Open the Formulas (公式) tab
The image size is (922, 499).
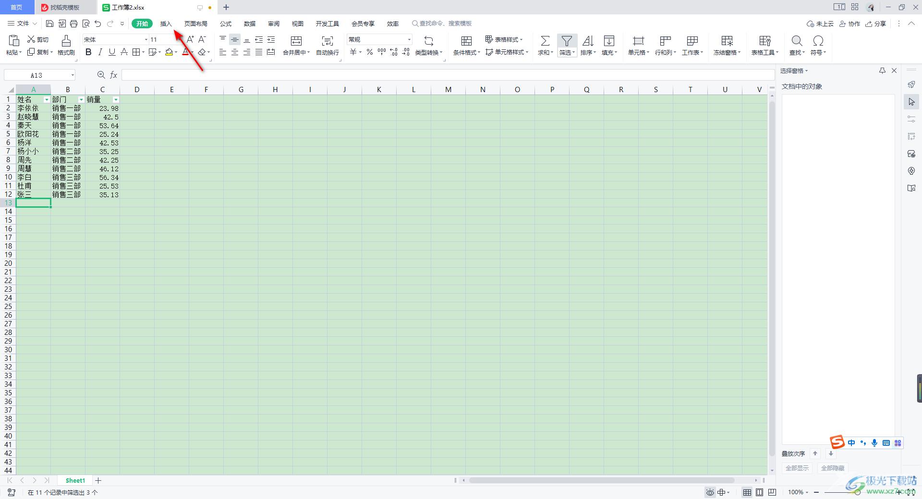[226, 24]
